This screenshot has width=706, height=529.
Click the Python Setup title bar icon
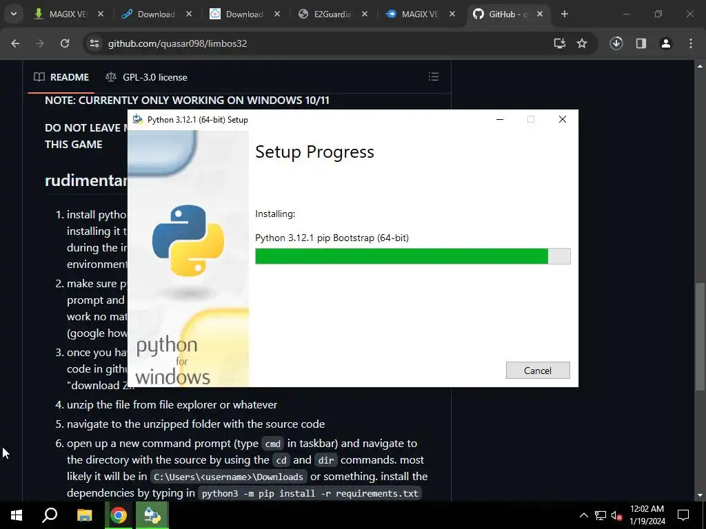(137, 119)
